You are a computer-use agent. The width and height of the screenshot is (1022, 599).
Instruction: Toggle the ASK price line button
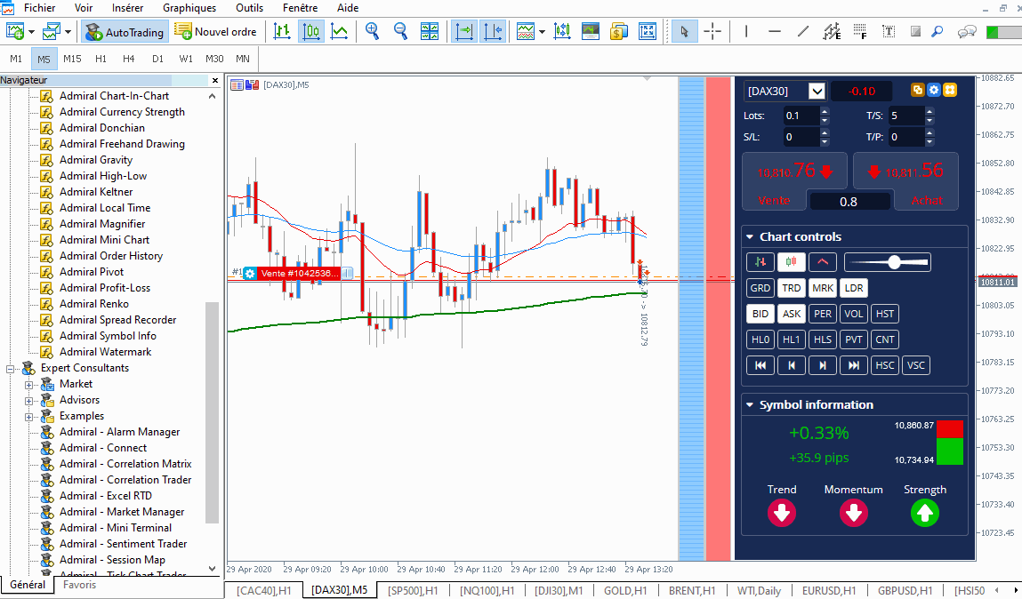[791, 314]
